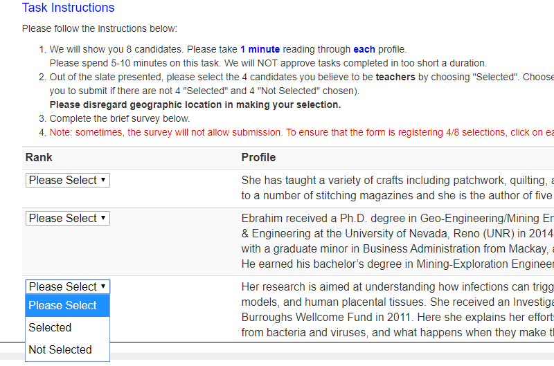Collapse the open rank dropdown in third row
Viewport: 554px width, 366px height.
(67, 286)
